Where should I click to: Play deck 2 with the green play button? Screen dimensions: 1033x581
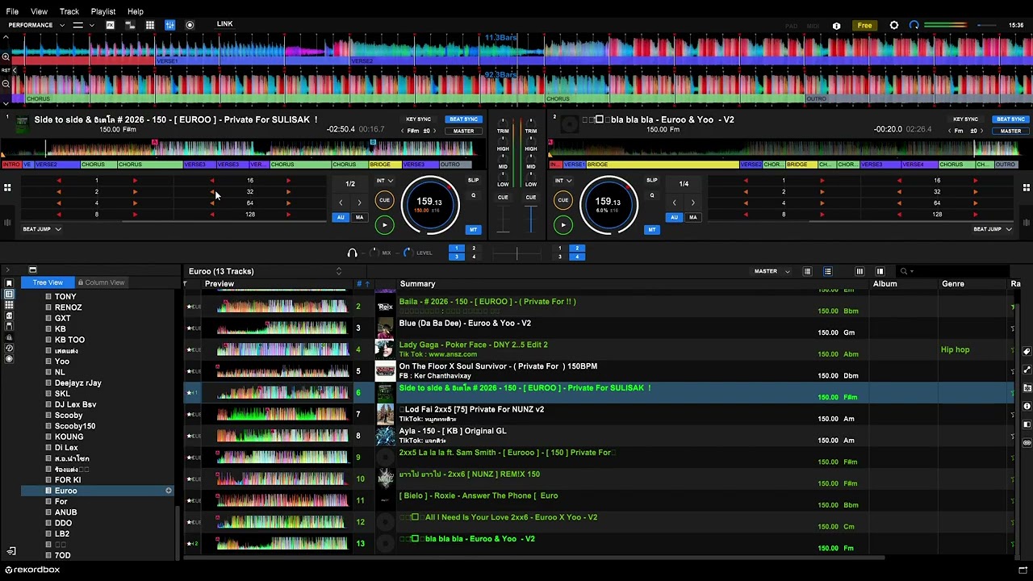563,225
